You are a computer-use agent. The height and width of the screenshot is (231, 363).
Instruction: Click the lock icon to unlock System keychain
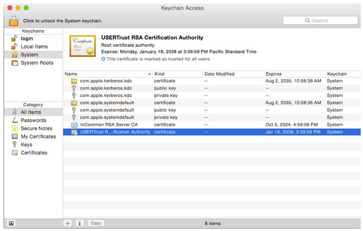[x=14, y=20]
